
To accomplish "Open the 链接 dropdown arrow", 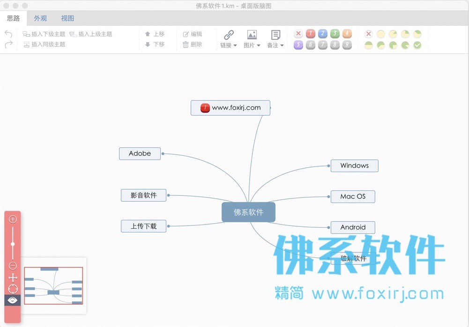I will (x=235, y=45).
